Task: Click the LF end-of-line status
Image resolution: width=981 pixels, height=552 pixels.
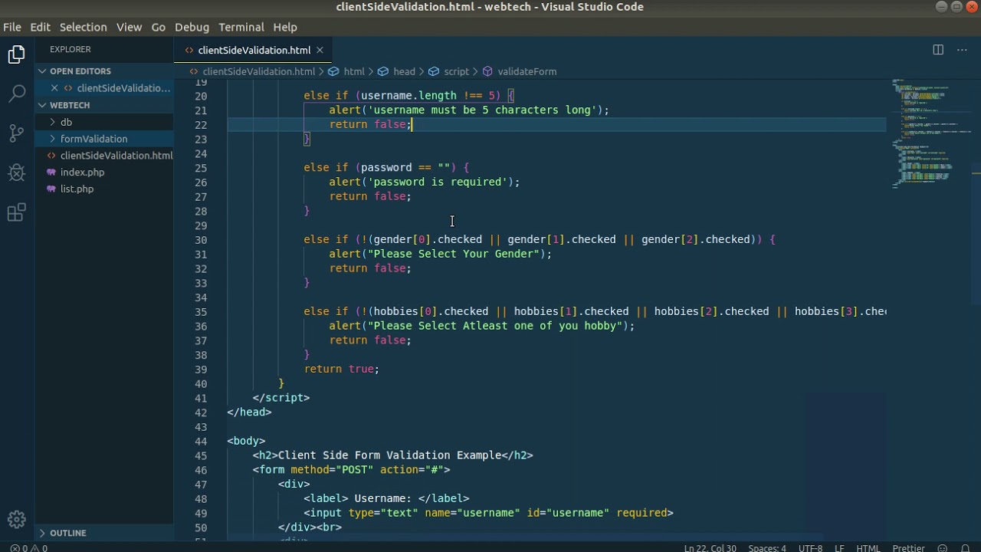Action: click(x=839, y=547)
